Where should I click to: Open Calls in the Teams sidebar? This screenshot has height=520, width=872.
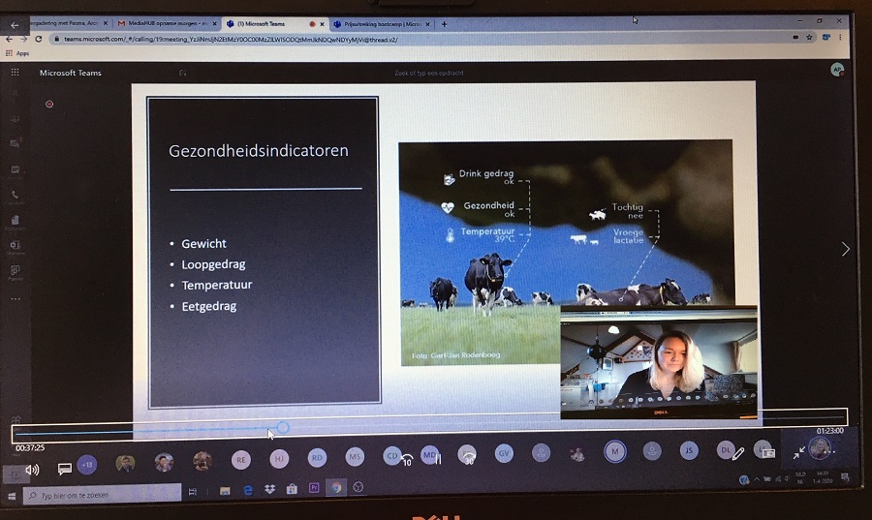click(x=15, y=196)
